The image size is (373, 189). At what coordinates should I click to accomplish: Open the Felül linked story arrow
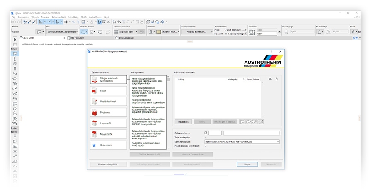246,30
